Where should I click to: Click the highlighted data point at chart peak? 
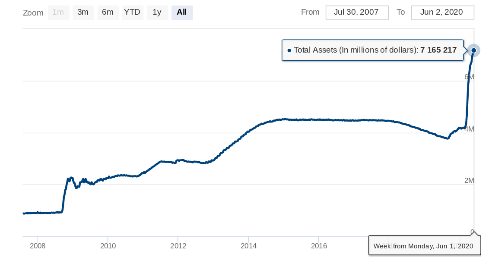(474, 50)
